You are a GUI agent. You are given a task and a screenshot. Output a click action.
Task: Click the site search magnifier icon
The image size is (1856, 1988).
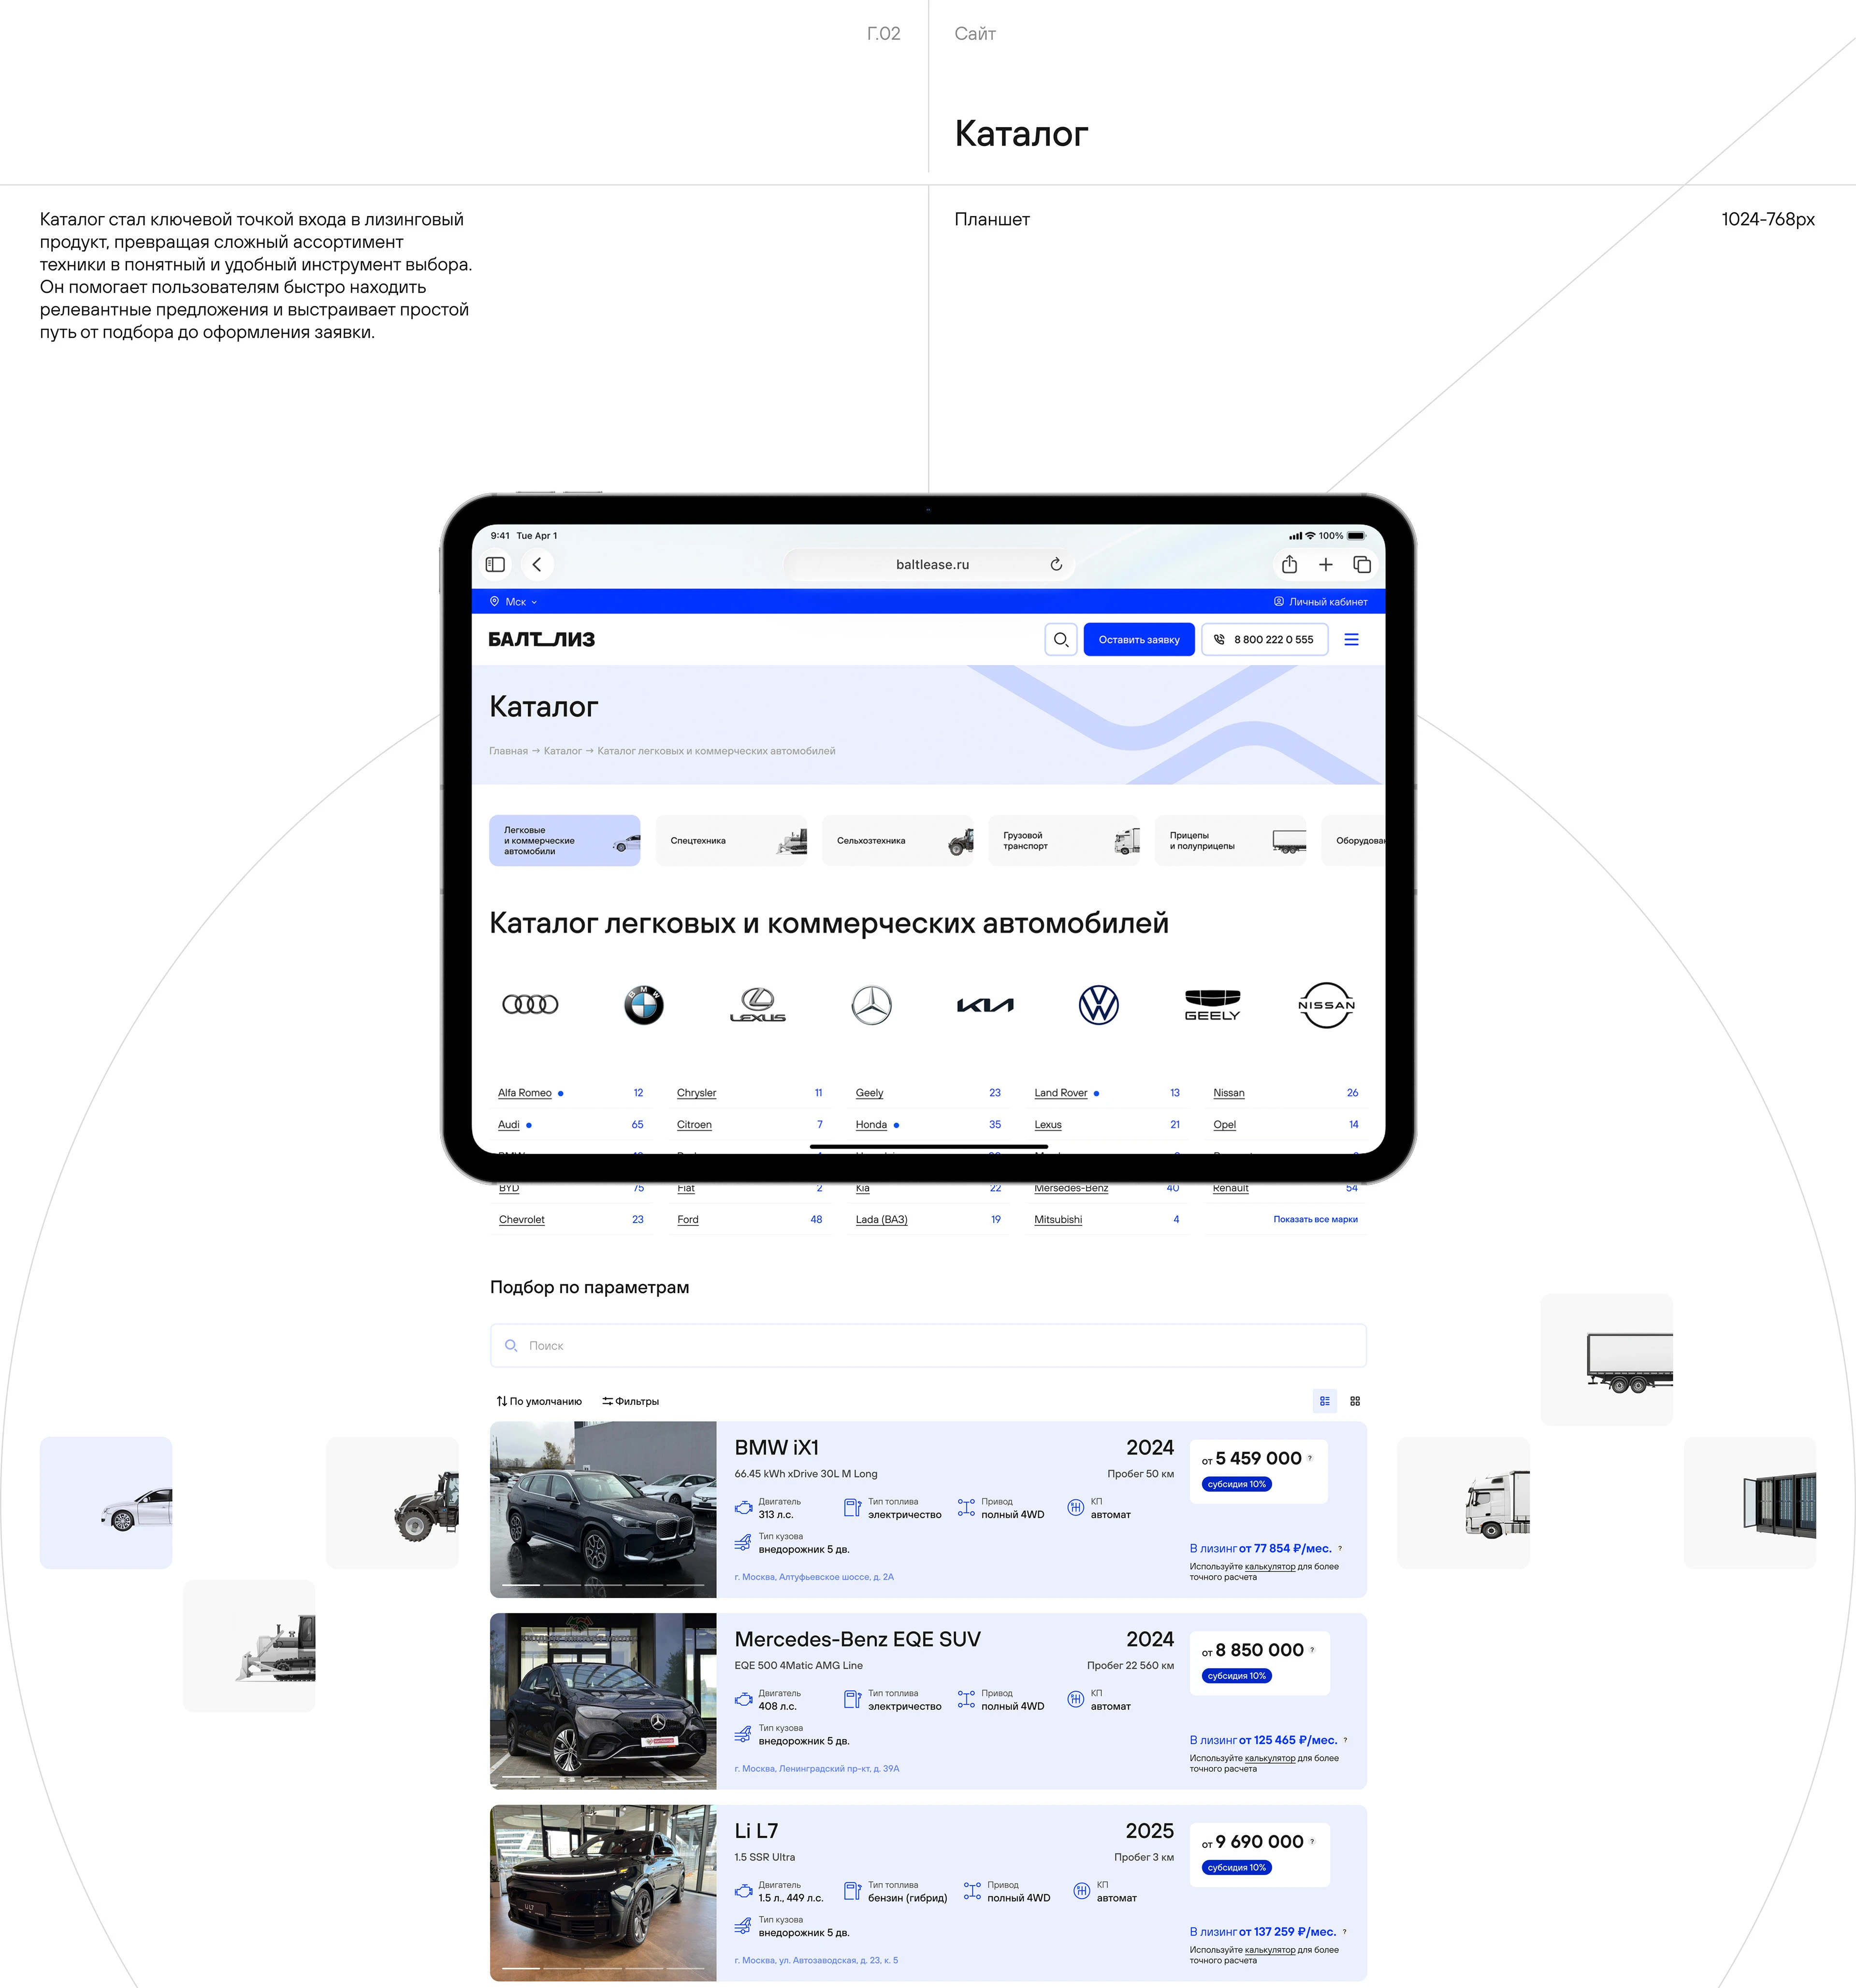pos(1061,640)
